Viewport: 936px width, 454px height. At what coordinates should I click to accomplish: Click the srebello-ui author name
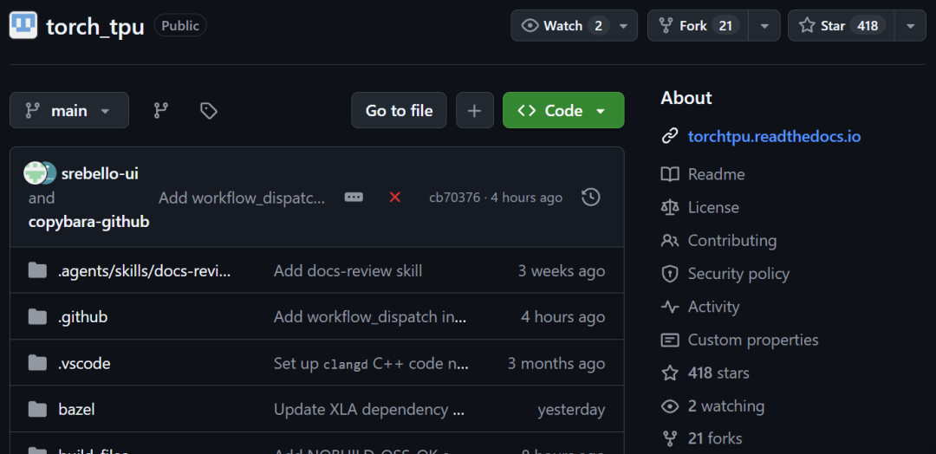(101, 173)
